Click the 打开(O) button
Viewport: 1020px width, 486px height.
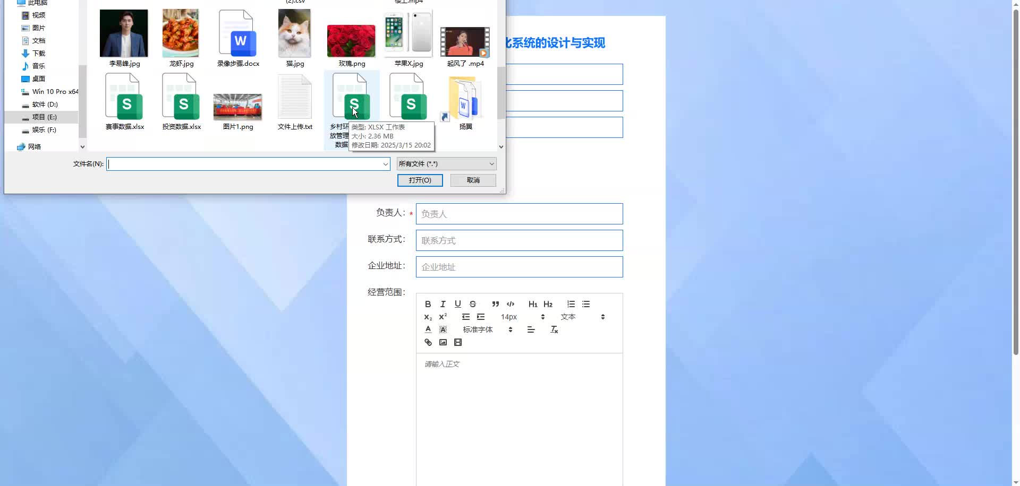click(x=420, y=180)
